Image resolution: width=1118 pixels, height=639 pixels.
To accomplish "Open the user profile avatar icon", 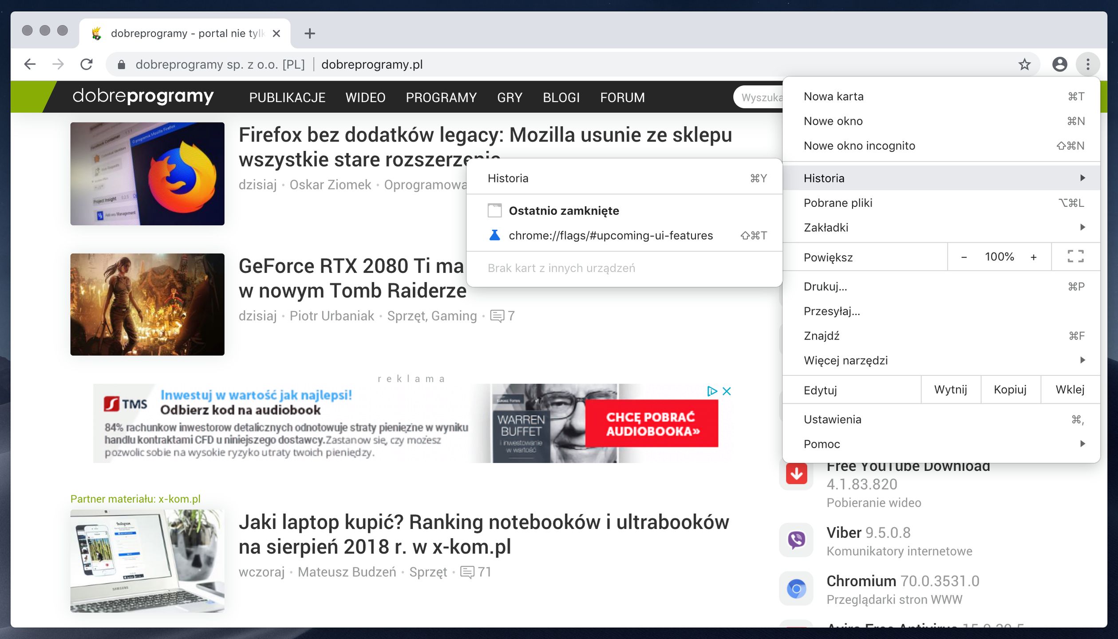I will 1059,64.
